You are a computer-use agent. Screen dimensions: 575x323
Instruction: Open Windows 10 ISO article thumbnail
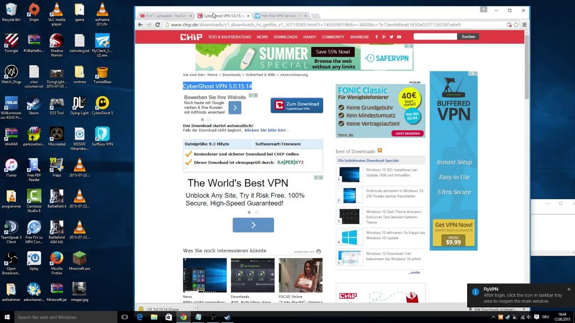pos(349,175)
